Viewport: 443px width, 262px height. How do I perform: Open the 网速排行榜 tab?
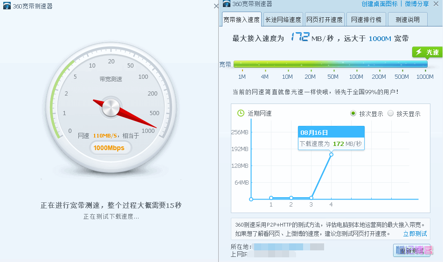tap(366, 20)
